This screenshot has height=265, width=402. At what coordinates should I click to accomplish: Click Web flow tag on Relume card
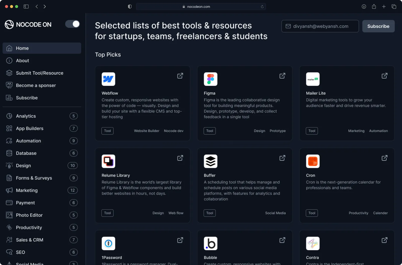pos(176,213)
